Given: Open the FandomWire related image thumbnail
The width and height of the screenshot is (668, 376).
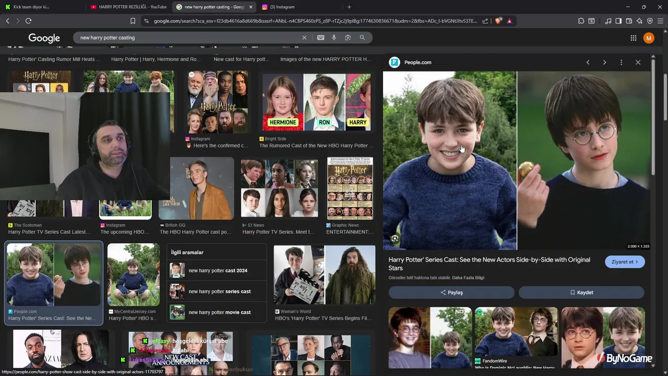Looking at the screenshot, I should 516,332.
